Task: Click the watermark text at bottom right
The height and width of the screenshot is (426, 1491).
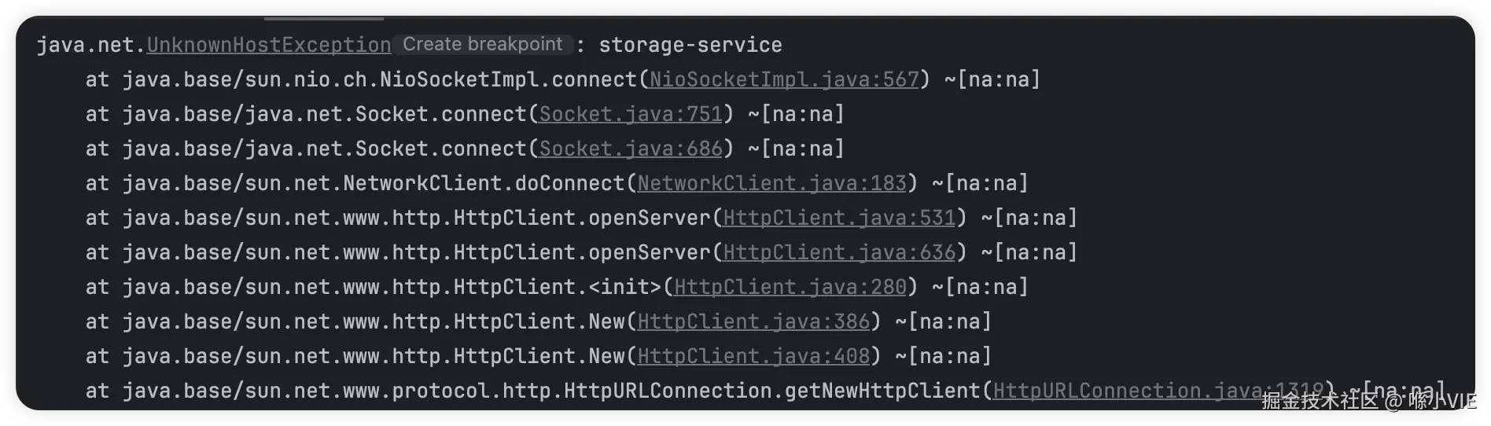Action: (1368, 402)
